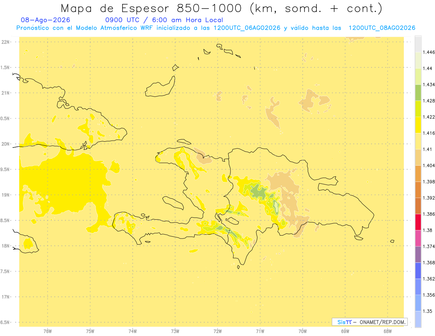Click the legend value 1.356
The image size is (435, 336).
tap(429, 295)
